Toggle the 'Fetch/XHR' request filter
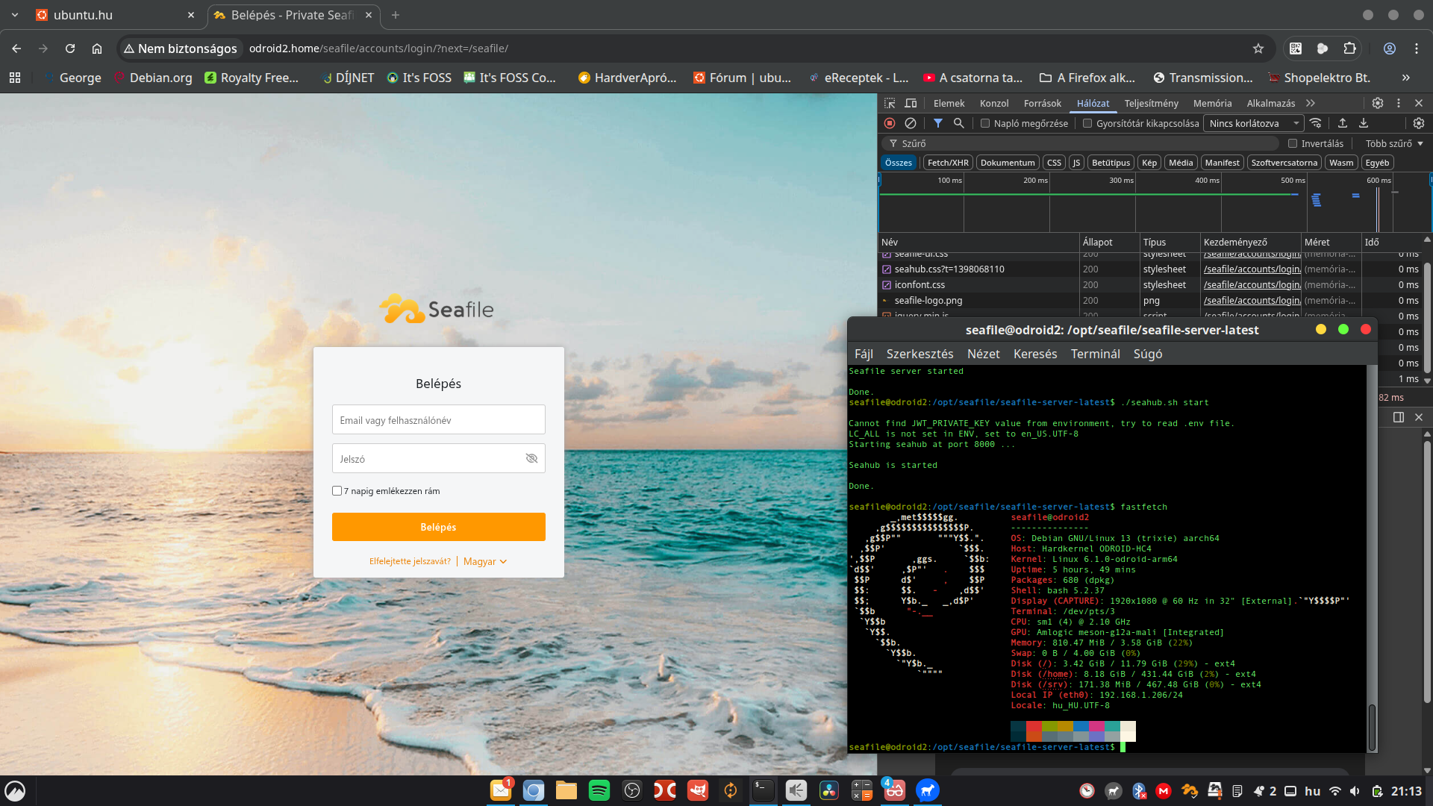This screenshot has width=1433, height=806. tap(948, 163)
